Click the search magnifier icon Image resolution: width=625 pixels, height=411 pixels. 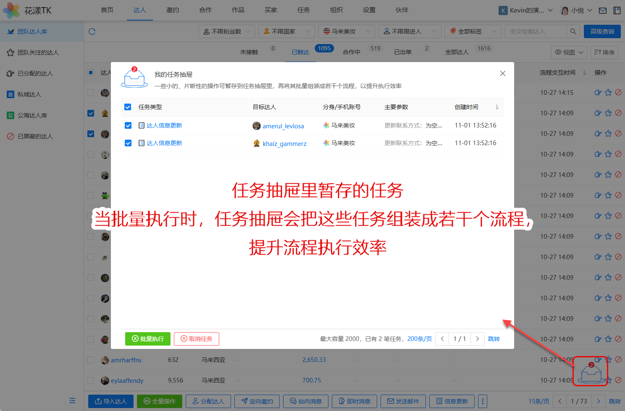(x=573, y=31)
